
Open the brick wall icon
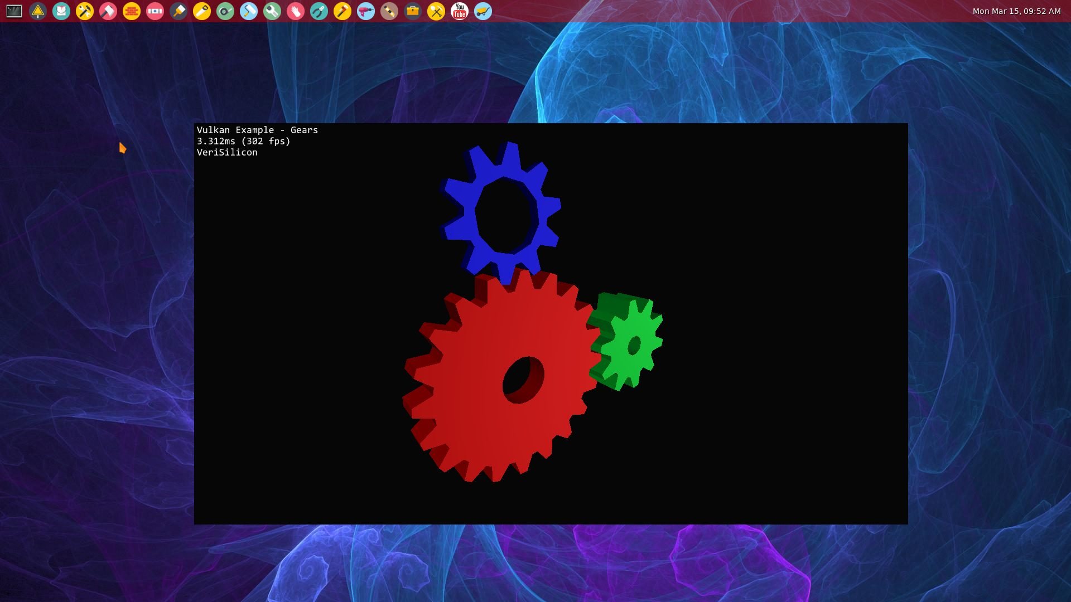132,11
